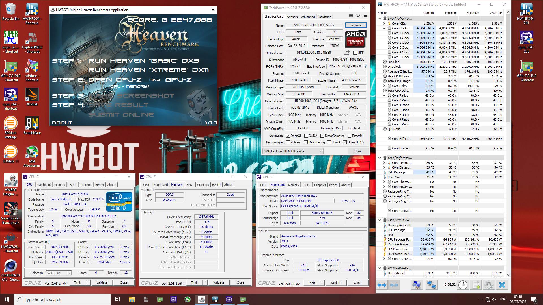Image resolution: width=543 pixels, height=305 pixels.
Task: Toggle DirectML checkbox in GPU-Z
Action: point(349,136)
